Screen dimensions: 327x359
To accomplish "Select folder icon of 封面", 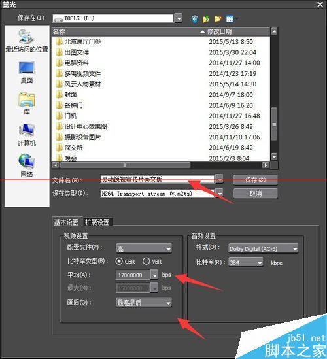I will click(x=59, y=95).
